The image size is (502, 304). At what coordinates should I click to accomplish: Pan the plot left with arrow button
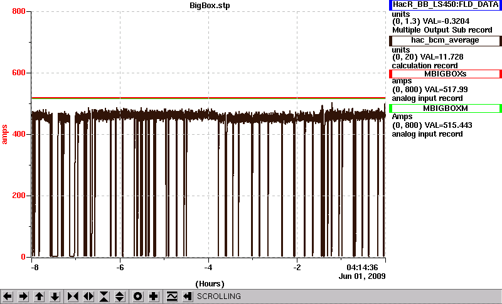click(8, 296)
